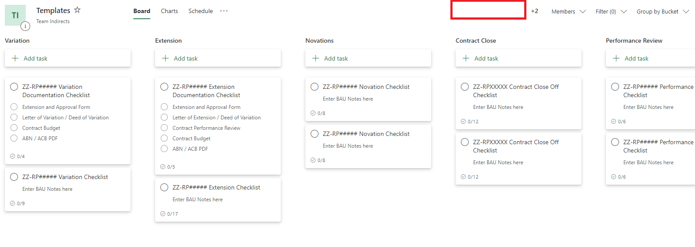The image size is (695, 247).
Task: Expand the Members dropdown
Action: (568, 12)
